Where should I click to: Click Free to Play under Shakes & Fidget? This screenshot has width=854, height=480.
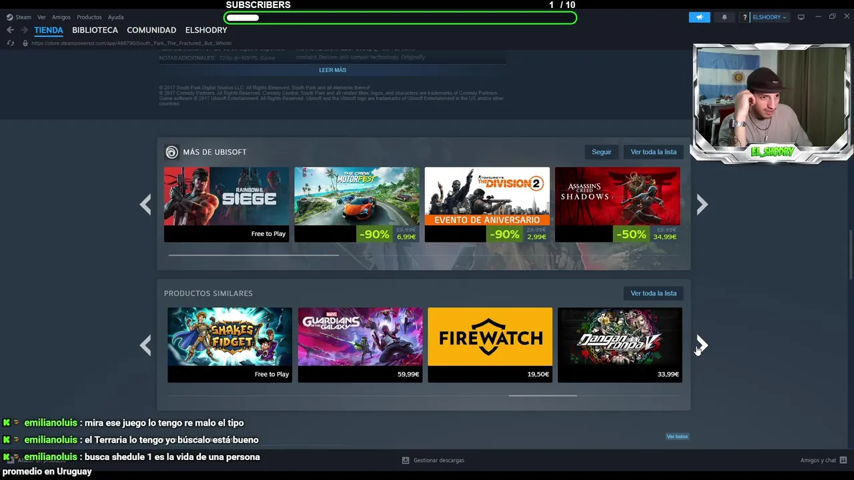pyautogui.click(x=272, y=375)
